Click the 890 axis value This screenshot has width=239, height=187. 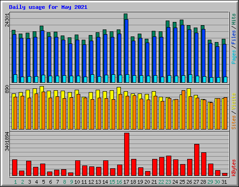pyautogui.click(x=7, y=89)
